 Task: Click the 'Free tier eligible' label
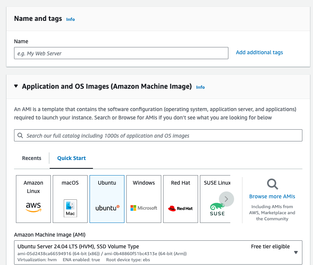(270, 246)
